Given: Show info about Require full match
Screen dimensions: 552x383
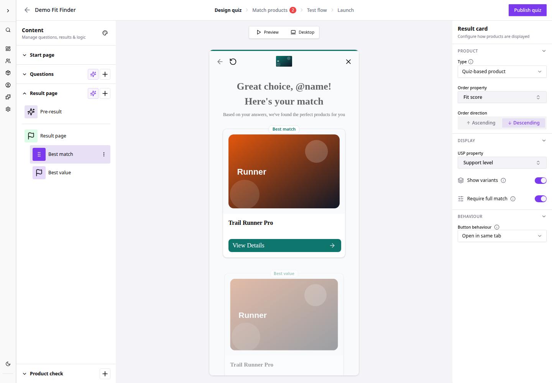Looking at the screenshot, I should (513, 199).
